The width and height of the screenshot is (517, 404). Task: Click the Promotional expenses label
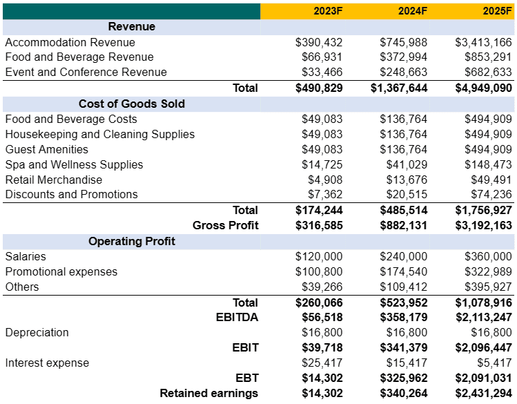coord(61,272)
